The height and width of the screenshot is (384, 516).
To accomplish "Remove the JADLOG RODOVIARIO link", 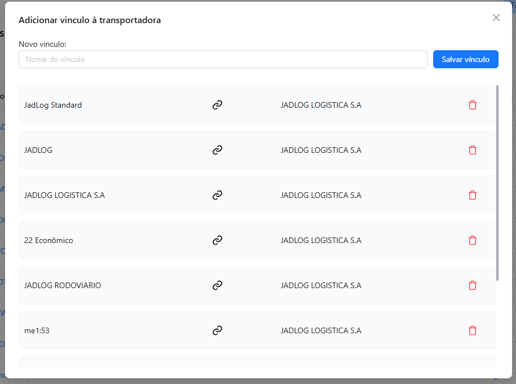I will pyautogui.click(x=473, y=285).
